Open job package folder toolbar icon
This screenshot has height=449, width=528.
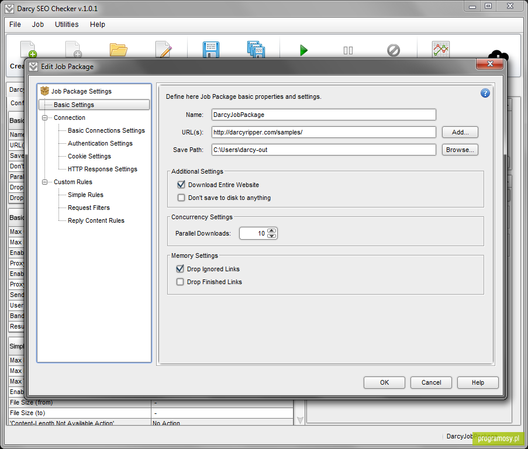[118, 50]
